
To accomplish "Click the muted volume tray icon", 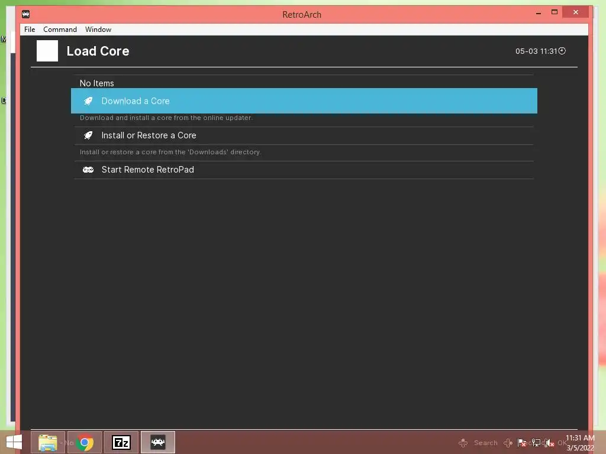I will point(550,443).
